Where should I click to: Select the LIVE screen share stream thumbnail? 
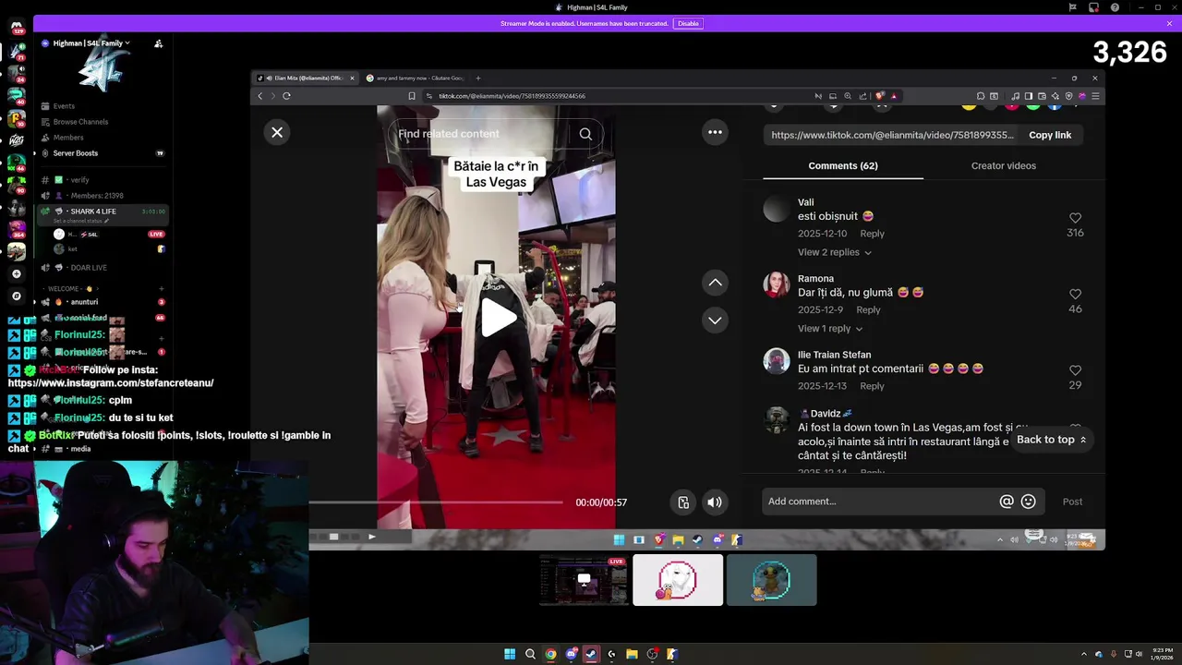(584, 580)
